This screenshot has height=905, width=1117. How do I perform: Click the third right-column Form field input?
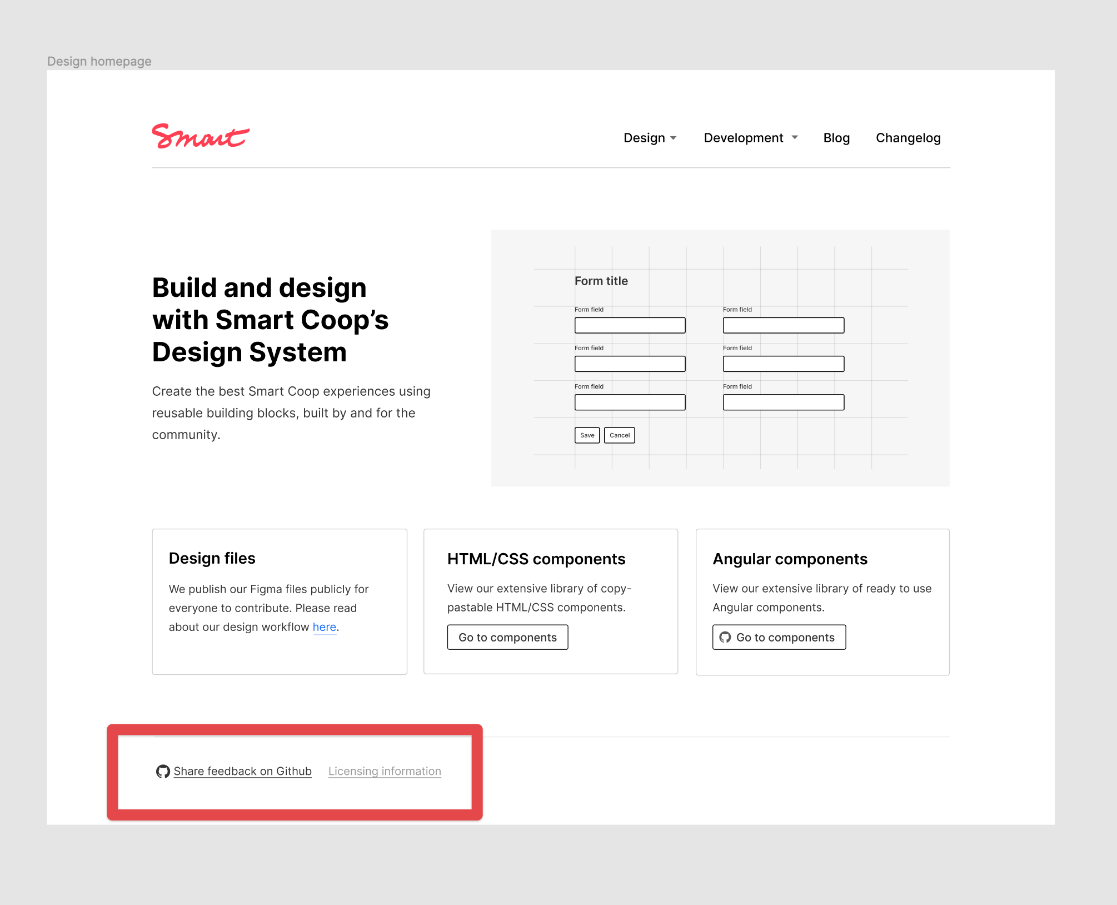tap(783, 402)
